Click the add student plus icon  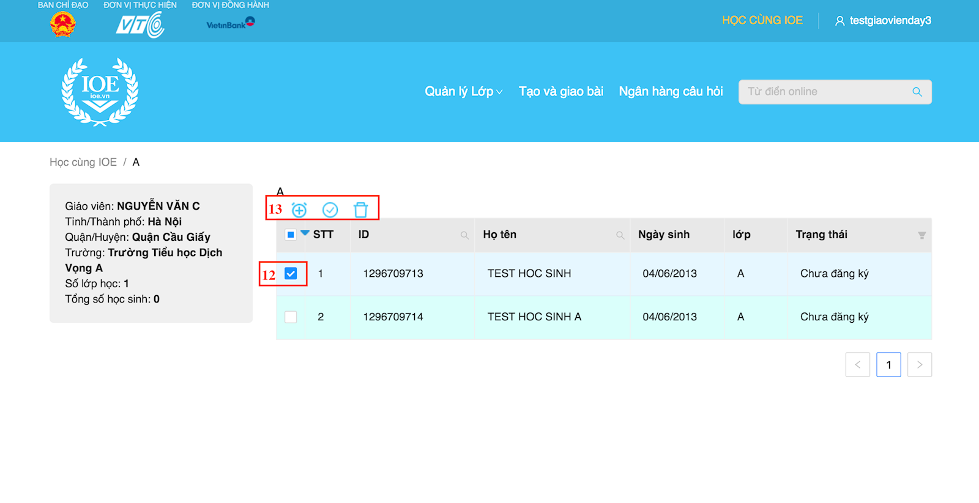[299, 210]
